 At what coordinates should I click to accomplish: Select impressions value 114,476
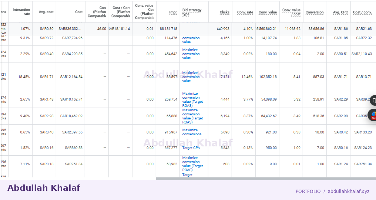pos(171,38)
